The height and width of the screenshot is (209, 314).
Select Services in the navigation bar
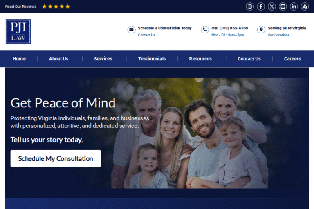103,59
